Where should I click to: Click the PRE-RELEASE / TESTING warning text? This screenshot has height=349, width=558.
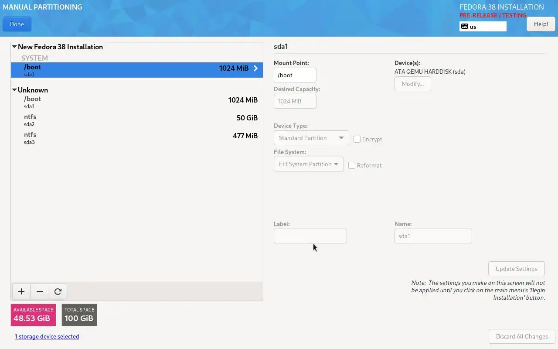pyautogui.click(x=493, y=15)
